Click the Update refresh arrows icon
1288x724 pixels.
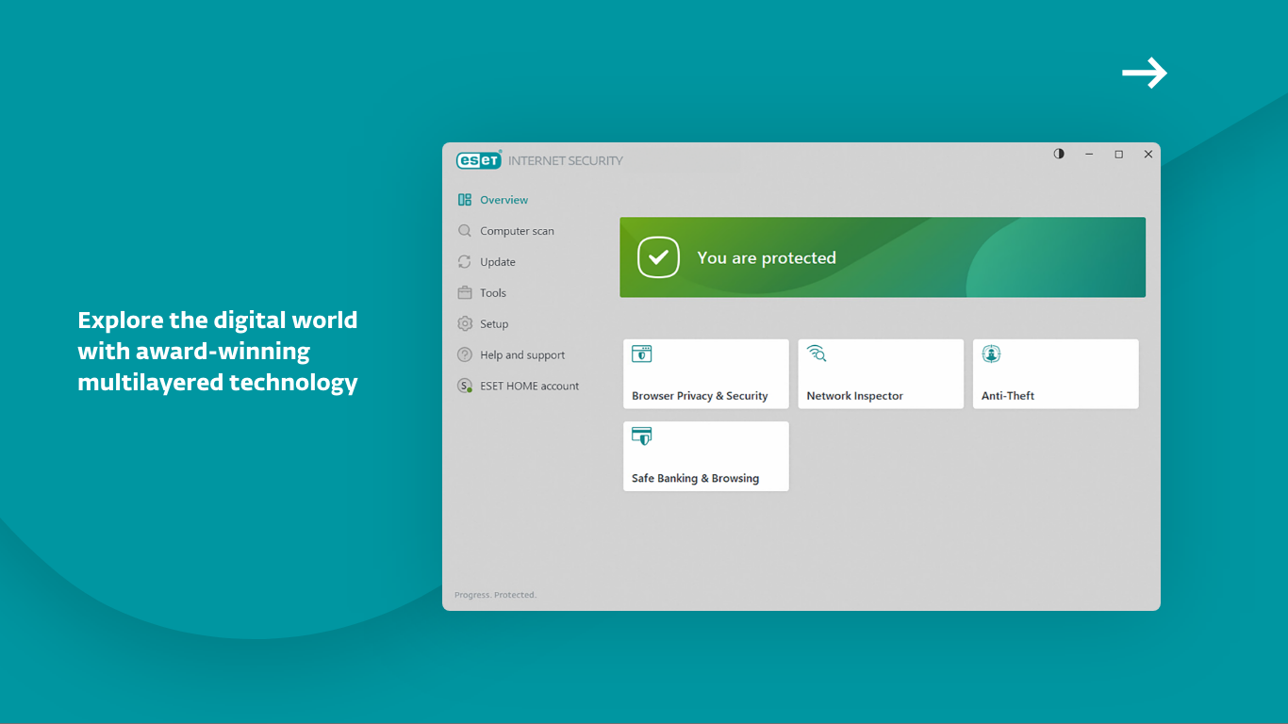point(464,261)
